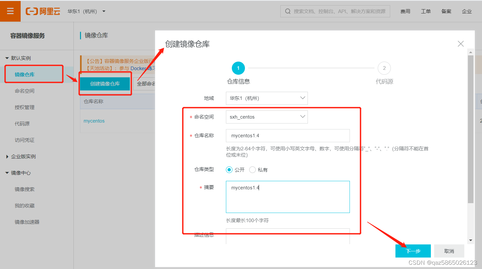Viewport: 482px width, 269px height.
Task: Click the 下一步 button
Action: [x=412, y=251]
